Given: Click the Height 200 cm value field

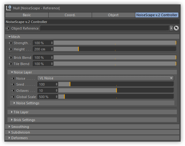Looking at the screenshot, I should click(x=42, y=49).
